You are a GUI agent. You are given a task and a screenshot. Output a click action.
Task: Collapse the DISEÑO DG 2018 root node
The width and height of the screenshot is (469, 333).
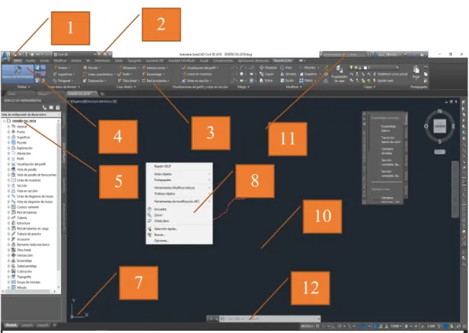pos(5,121)
